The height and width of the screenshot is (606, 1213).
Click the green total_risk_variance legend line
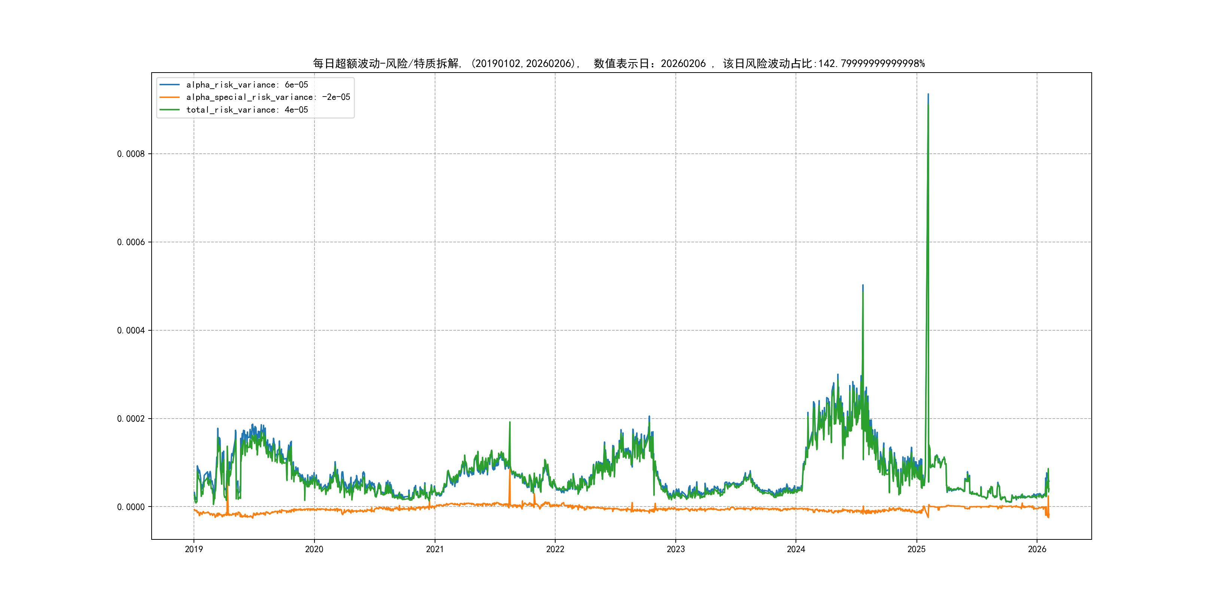170,110
